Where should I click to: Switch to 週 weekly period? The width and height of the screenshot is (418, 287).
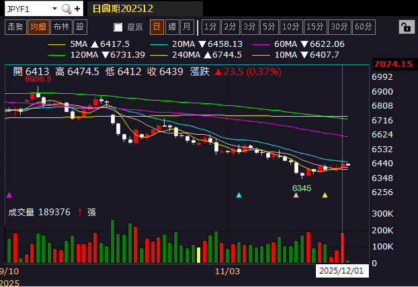(171, 27)
